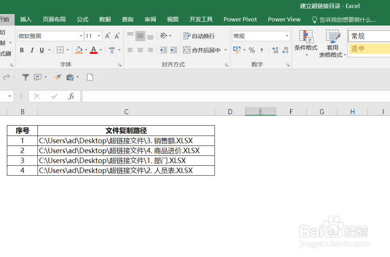Apply comma thousands separator style
390x257 pixels.
click(x=262, y=50)
